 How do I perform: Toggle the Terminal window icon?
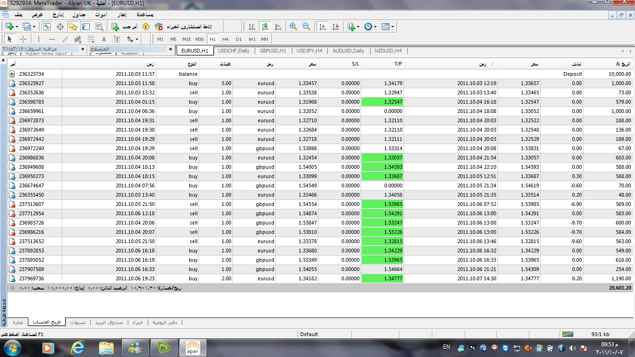coord(86,26)
